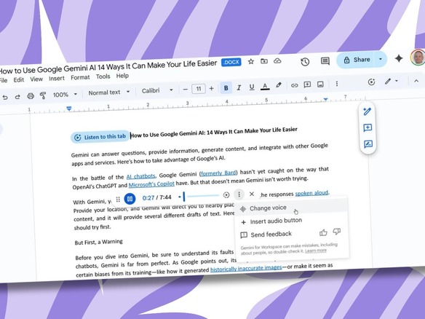This screenshot has width=425, height=319.
Task: Open the Format menu
Action: point(80,77)
